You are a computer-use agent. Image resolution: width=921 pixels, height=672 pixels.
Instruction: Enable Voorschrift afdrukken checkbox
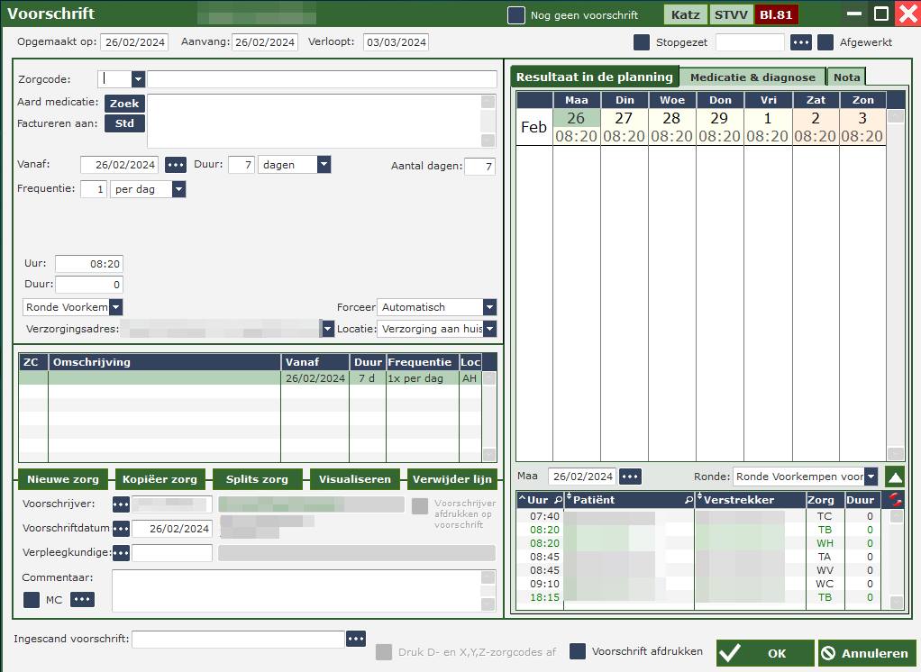tap(578, 651)
